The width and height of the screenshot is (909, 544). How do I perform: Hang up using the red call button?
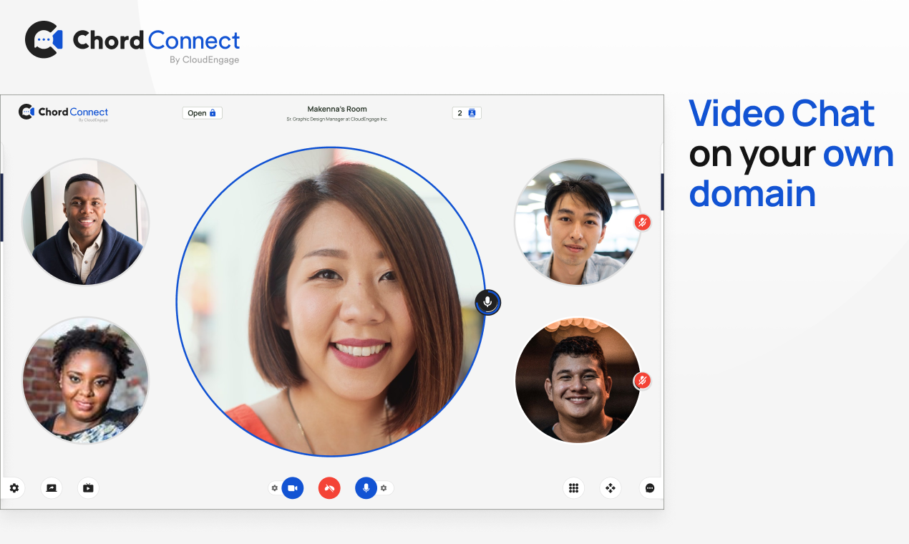[x=329, y=488]
